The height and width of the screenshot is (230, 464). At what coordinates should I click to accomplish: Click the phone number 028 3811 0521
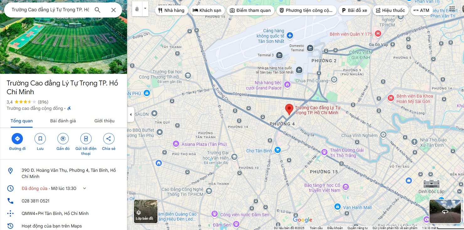(35, 201)
